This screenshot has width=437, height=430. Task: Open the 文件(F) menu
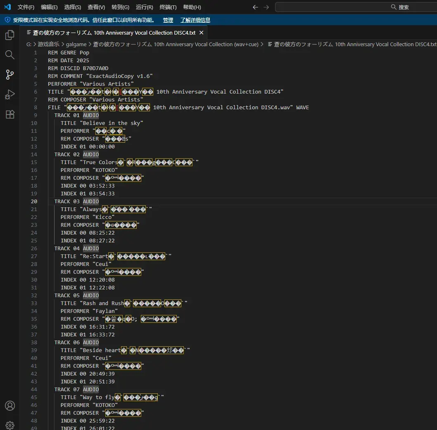[x=26, y=7]
